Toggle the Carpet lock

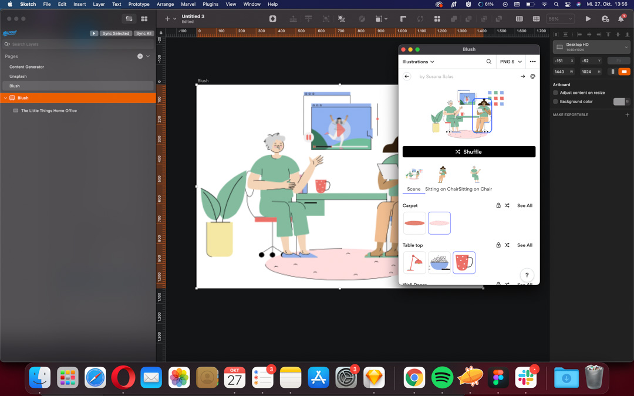pyautogui.click(x=498, y=206)
